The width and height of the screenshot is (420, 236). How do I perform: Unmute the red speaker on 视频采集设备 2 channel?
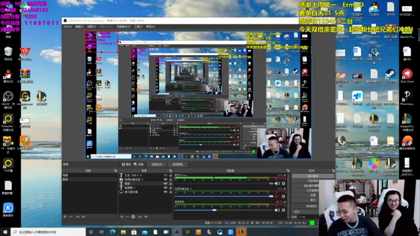click(x=277, y=196)
